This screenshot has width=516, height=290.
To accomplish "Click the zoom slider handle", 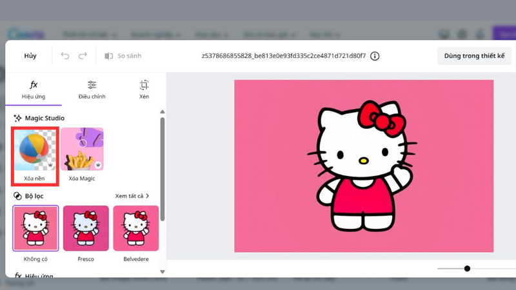I will click(467, 269).
